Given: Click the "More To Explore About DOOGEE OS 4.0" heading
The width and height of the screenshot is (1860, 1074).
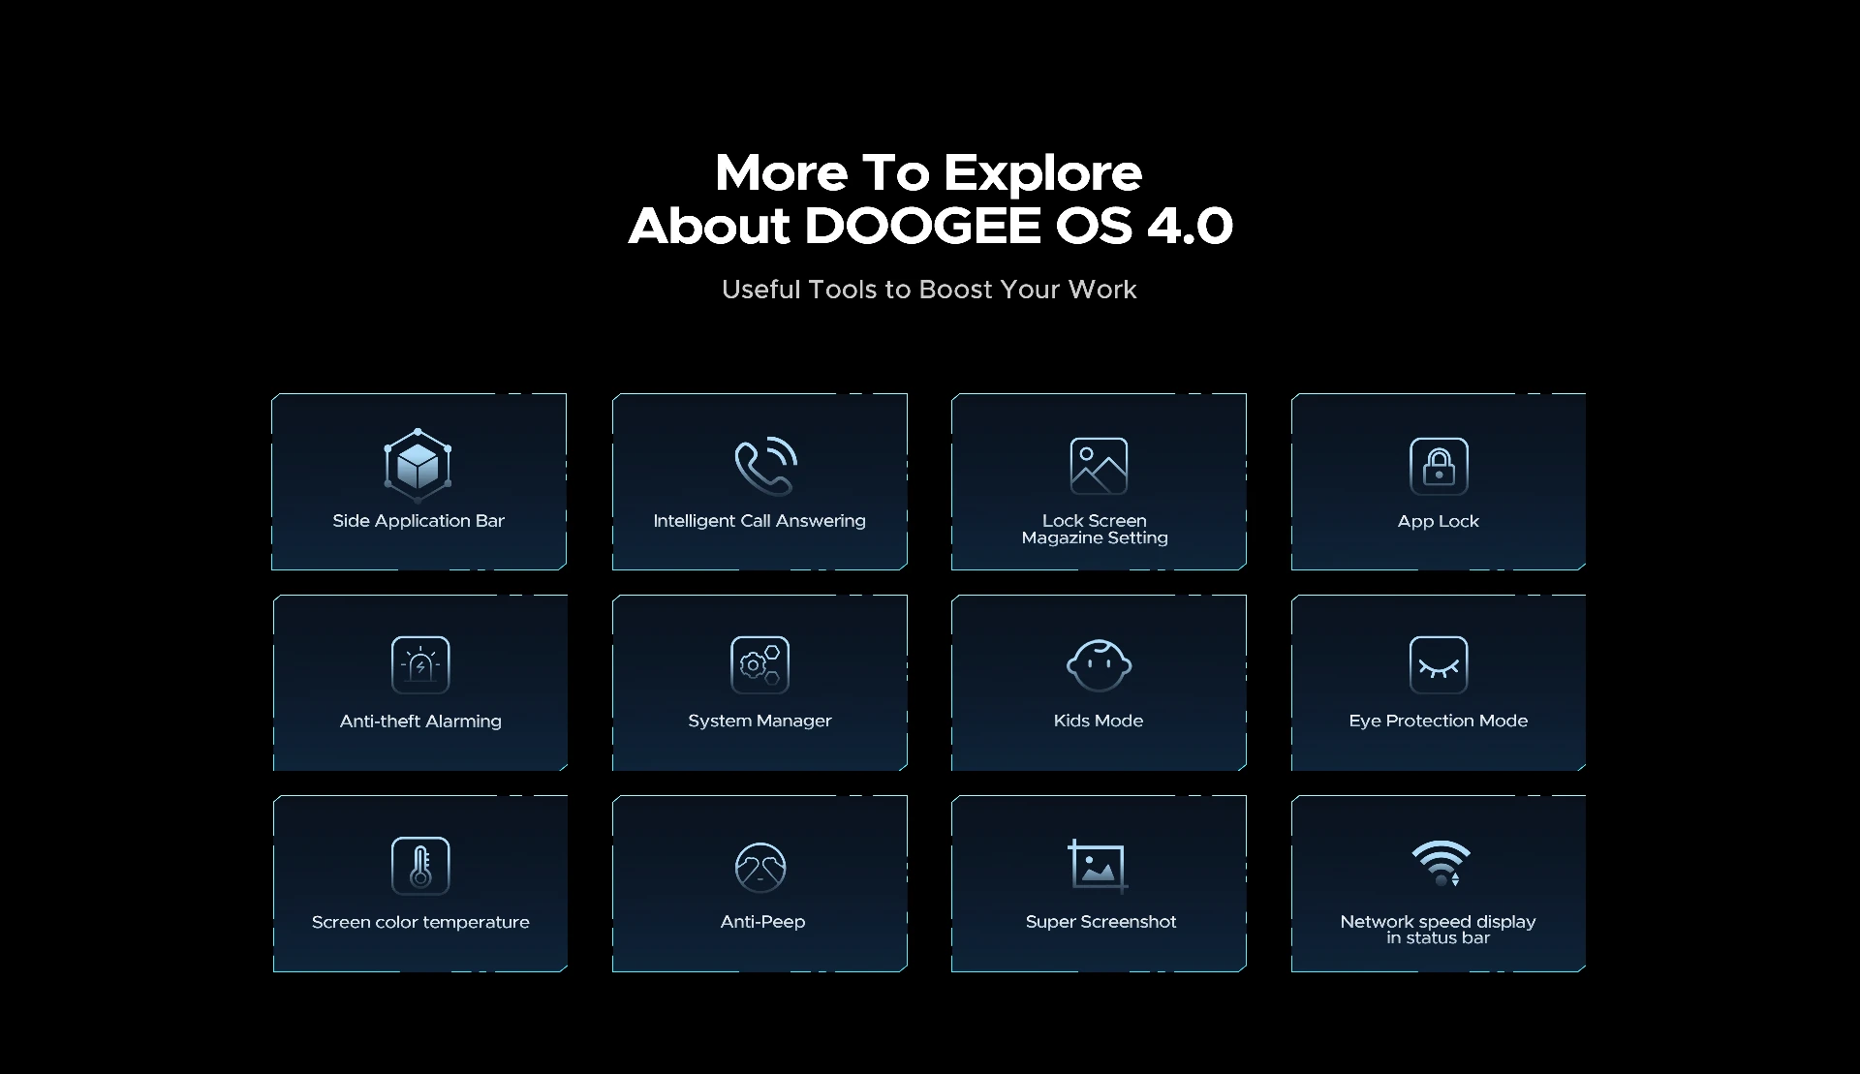Looking at the screenshot, I should point(930,199).
